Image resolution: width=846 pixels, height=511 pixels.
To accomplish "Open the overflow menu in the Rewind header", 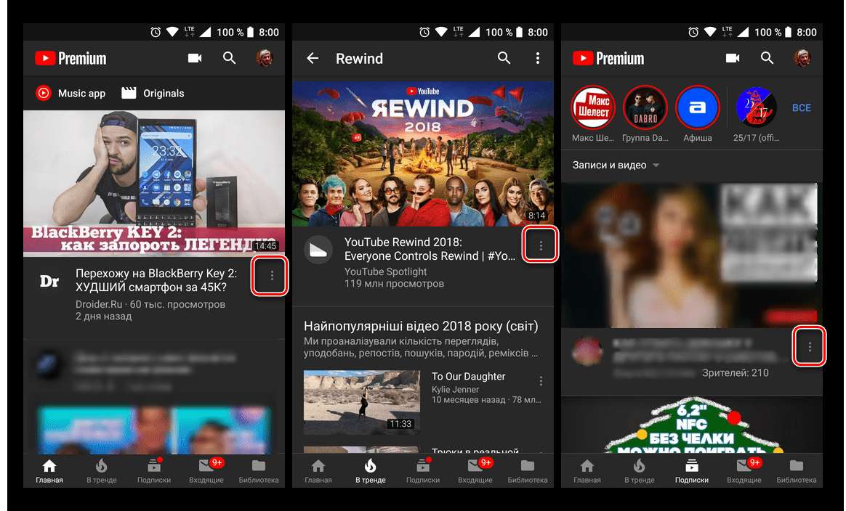I will pos(537,58).
